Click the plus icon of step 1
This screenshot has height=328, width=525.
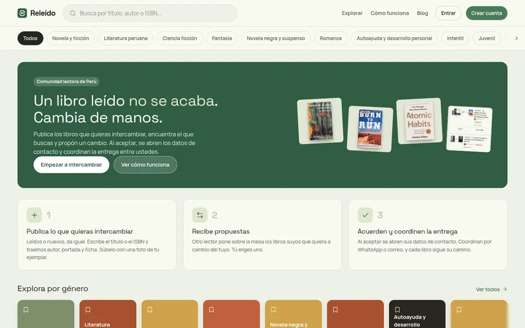pos(34,215)
